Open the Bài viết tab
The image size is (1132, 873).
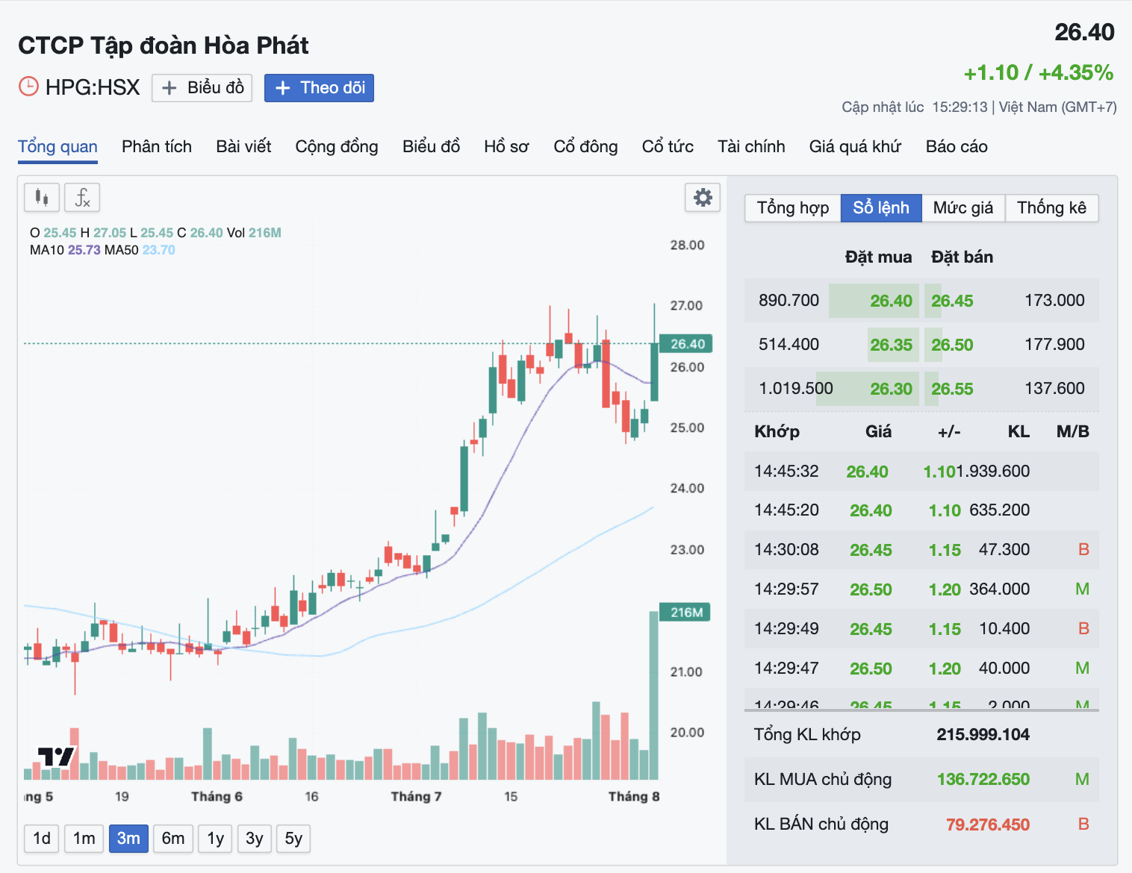(x=243, y=147)
